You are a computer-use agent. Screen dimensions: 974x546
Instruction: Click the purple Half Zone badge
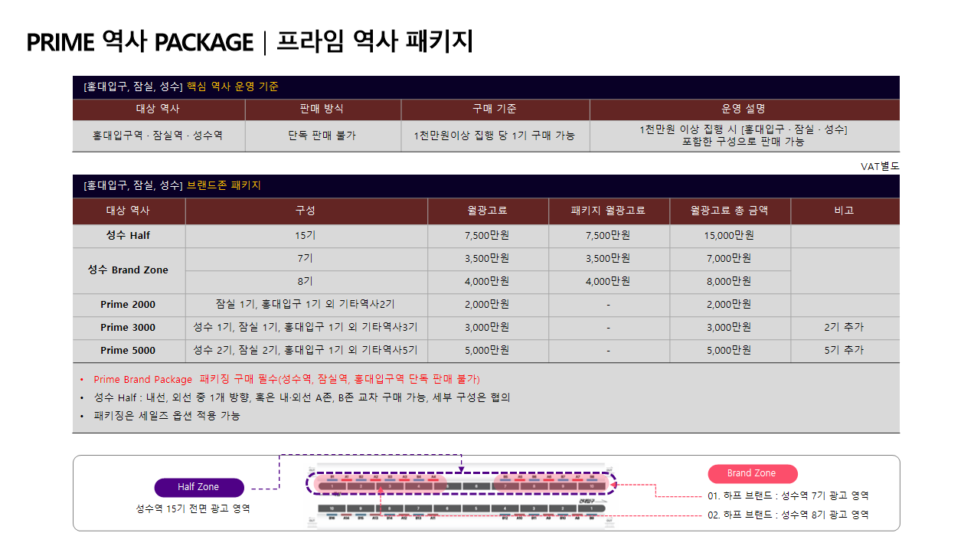click(198, 487)
